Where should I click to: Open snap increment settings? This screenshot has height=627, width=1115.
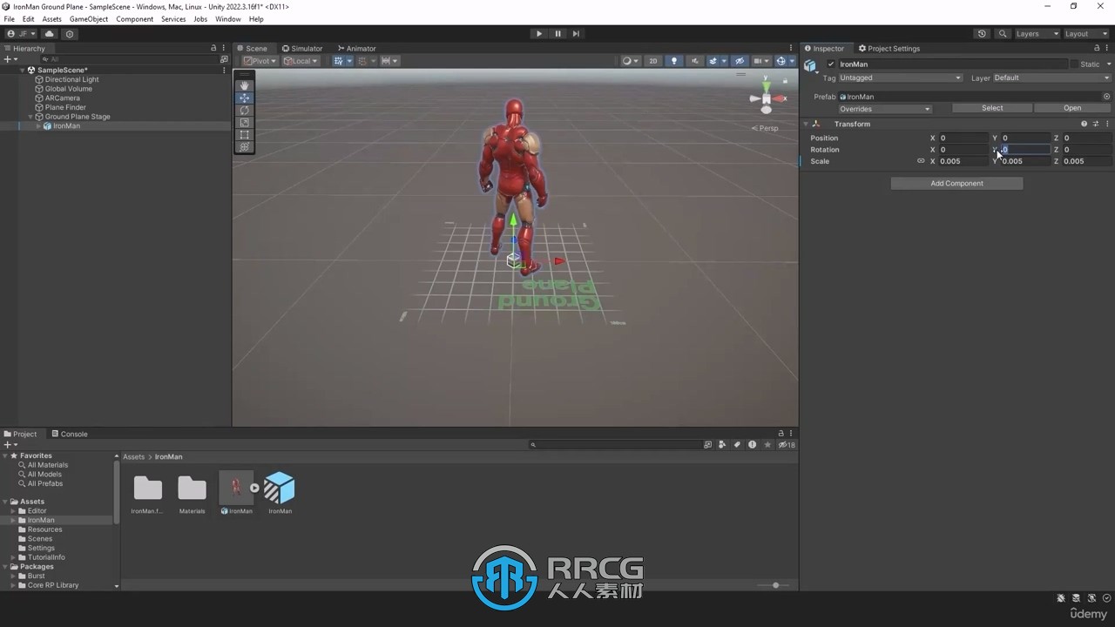click(389, 61)
